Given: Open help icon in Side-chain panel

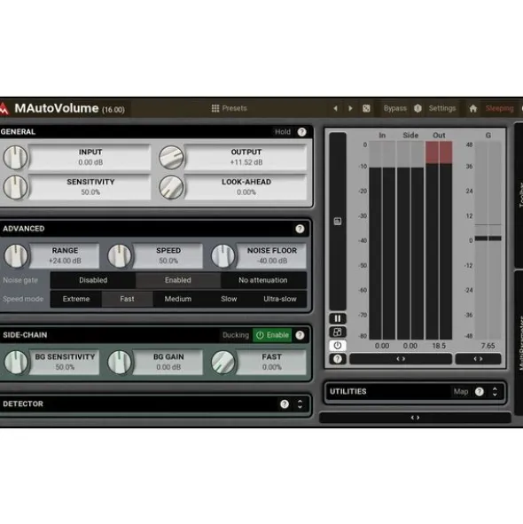Looking at the screenshot, I should (x=300, y=335).
